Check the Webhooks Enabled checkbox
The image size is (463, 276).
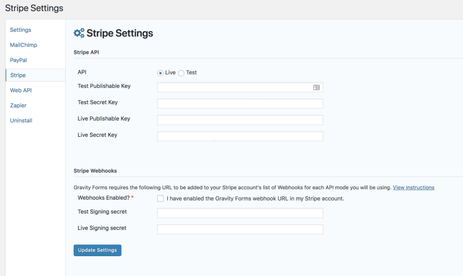pos(161,198)
